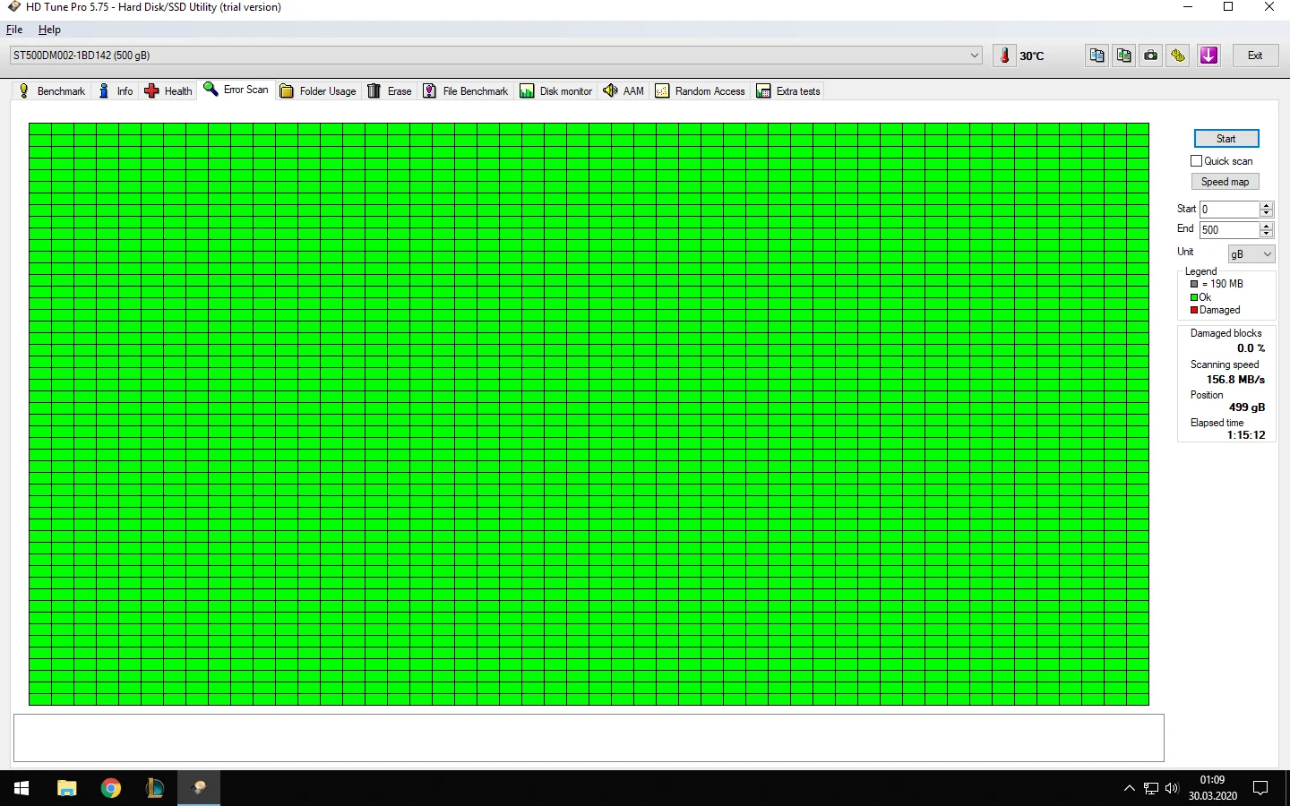Click the Speed map button
This screenshot has height=806, width=1290.
tap(1225, 181)
